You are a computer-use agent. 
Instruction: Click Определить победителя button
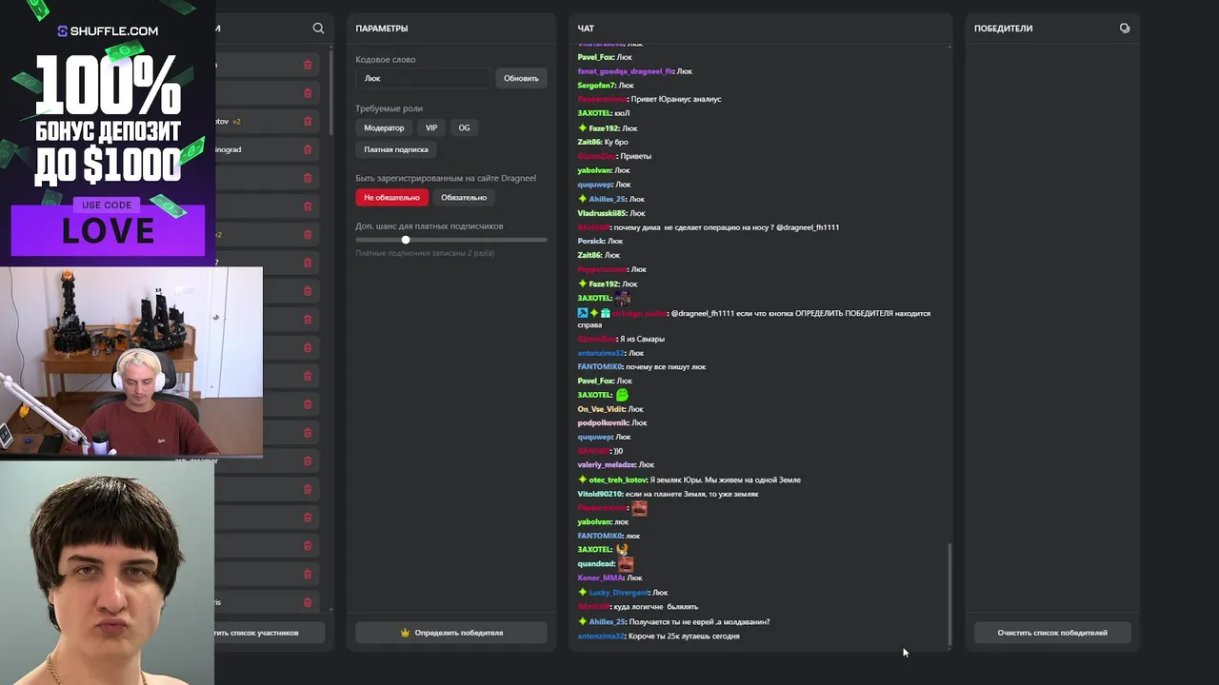451,633
